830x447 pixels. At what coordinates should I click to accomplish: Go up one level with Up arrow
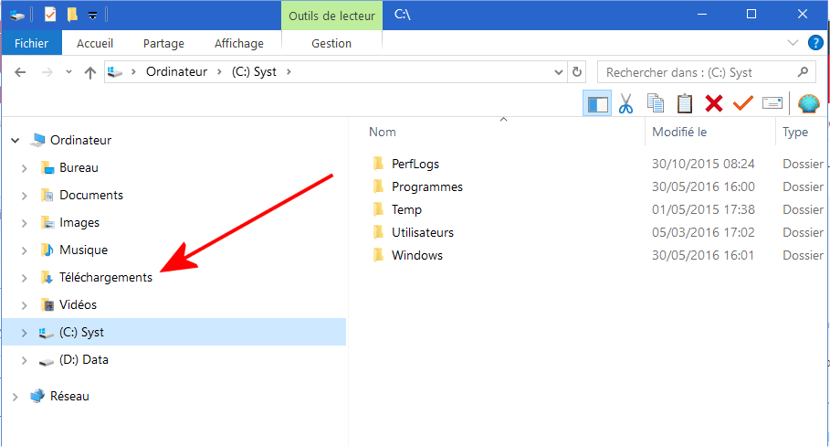[x=90, y=72]
